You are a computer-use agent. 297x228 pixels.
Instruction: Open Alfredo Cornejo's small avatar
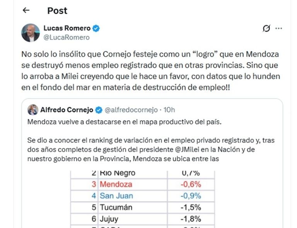click(32, 110)
